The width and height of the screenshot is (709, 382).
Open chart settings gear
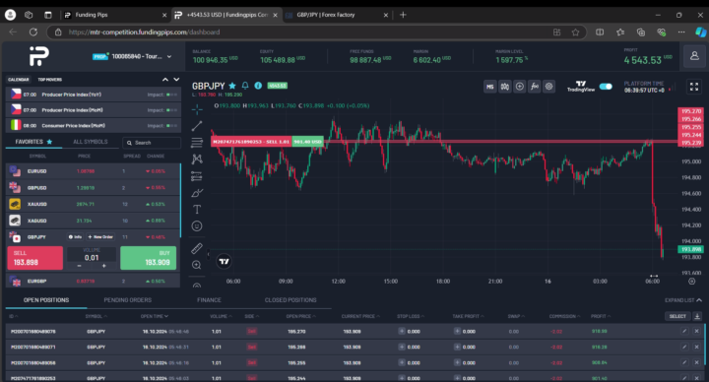(x=548, y=87)
